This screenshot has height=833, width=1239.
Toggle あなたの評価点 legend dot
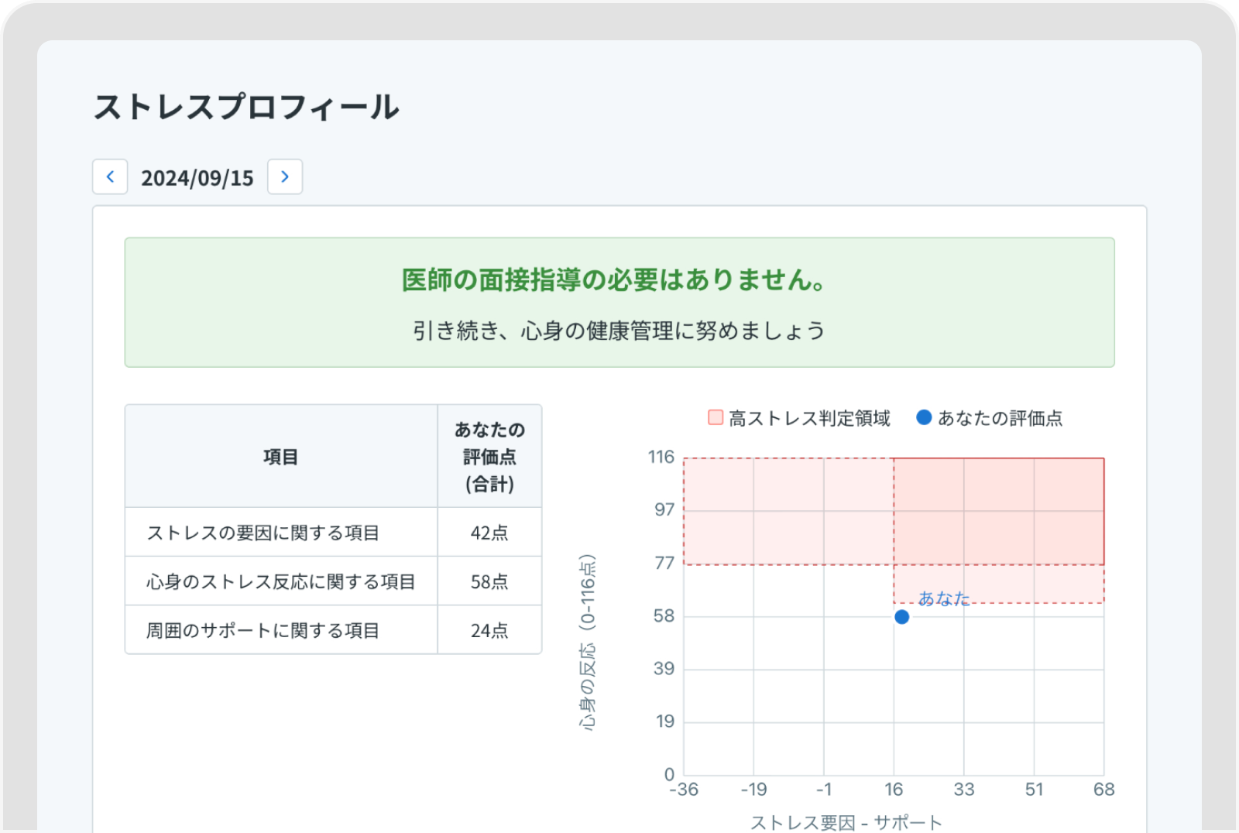(924, 418)
